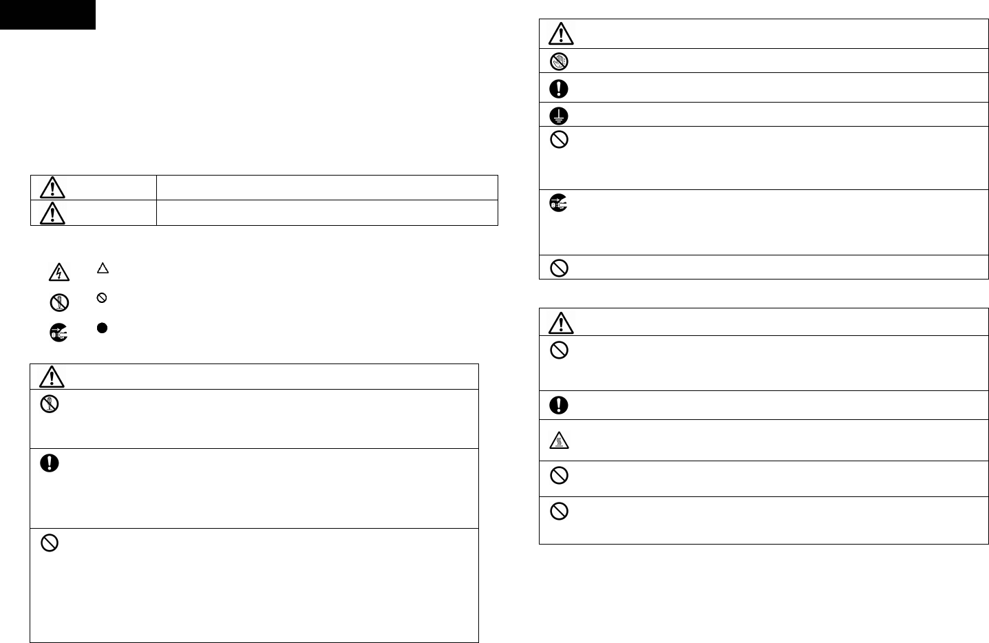Image resolution: width=989 pixels, height=643 pixels.
Task: Click the unplug power cord icon in the legend
Action: 59,332
